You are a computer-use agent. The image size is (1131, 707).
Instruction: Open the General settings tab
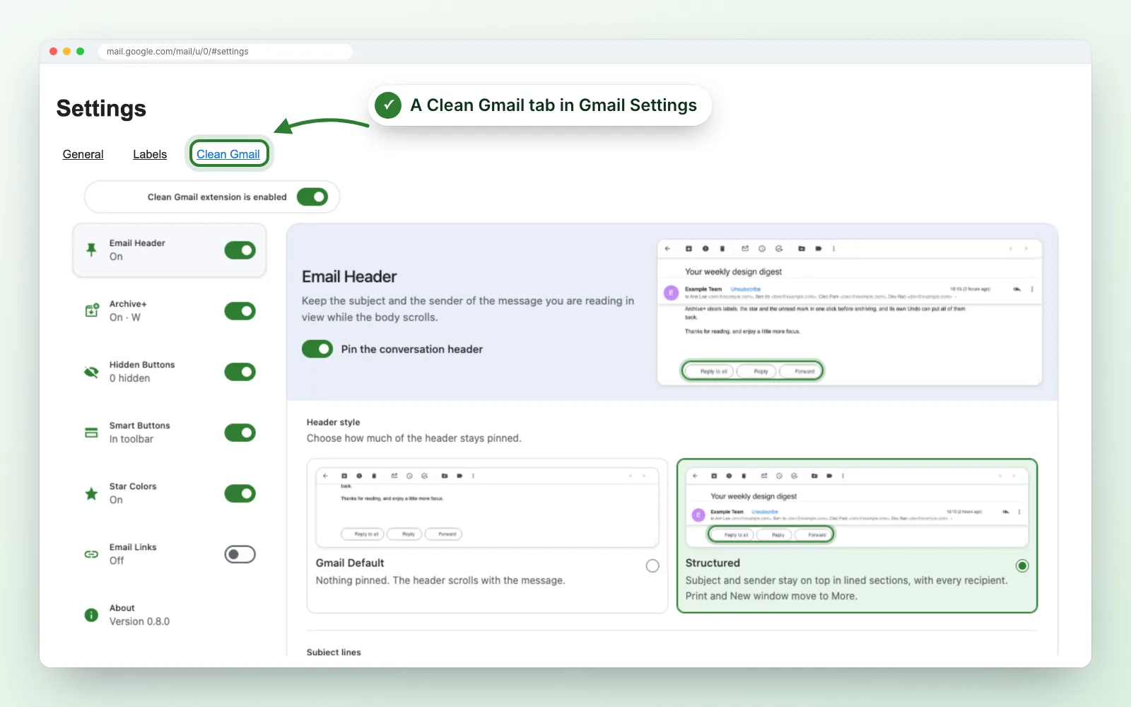tap(83, 154)
